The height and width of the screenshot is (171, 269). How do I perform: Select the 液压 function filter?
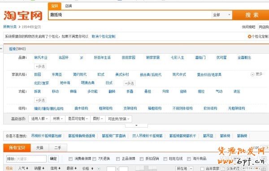(237, 91)
